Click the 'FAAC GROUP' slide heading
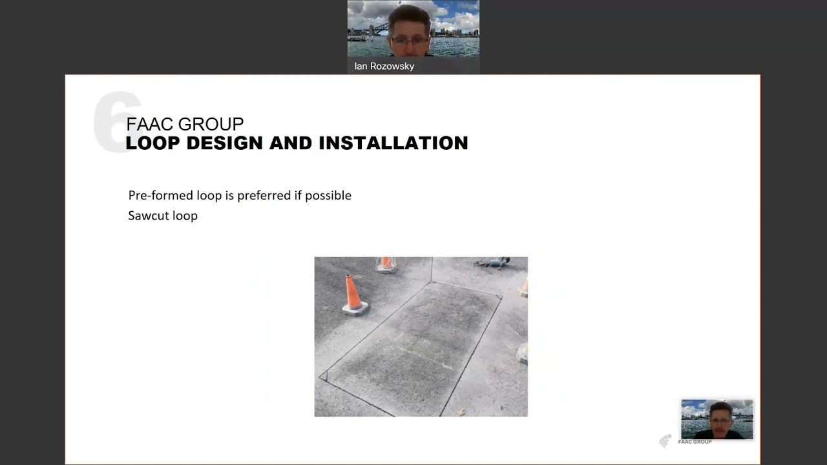The height and width of the screenshot is (465, 827). pyautogui.click(x=185, y=124)
